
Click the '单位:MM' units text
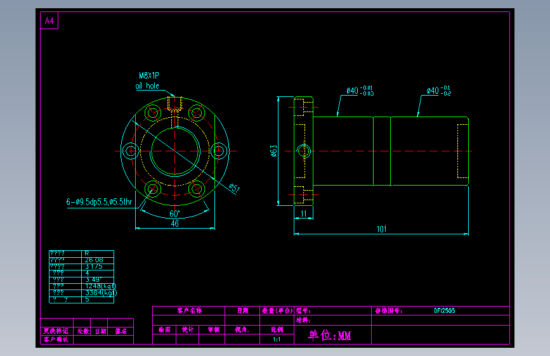(330, 336)
